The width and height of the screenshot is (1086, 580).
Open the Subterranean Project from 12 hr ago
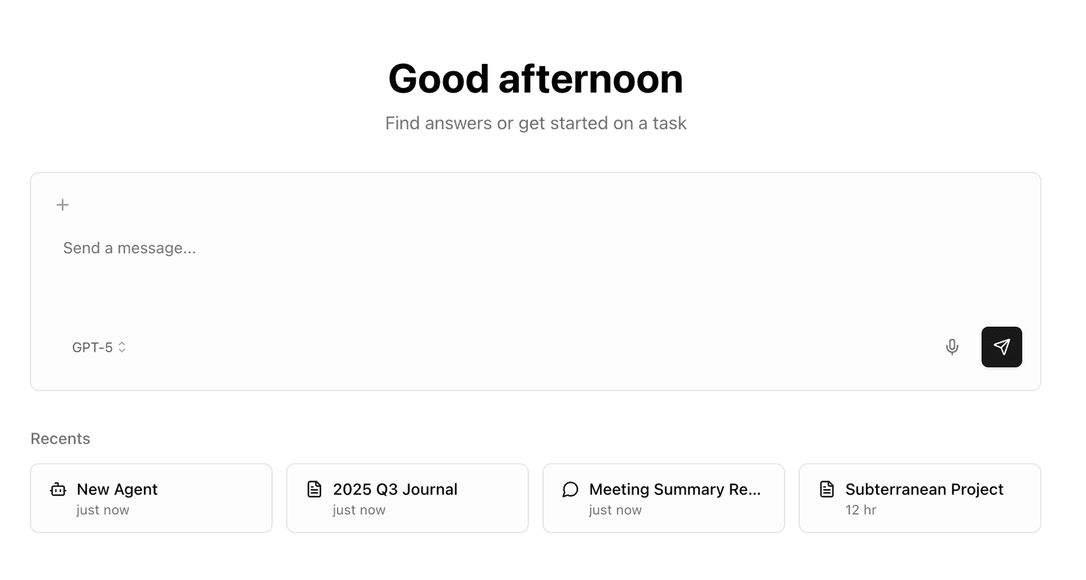[919, 497]
